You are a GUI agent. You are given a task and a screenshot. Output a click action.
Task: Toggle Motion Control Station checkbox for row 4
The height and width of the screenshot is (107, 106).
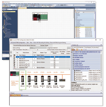[x=55, y=62]
